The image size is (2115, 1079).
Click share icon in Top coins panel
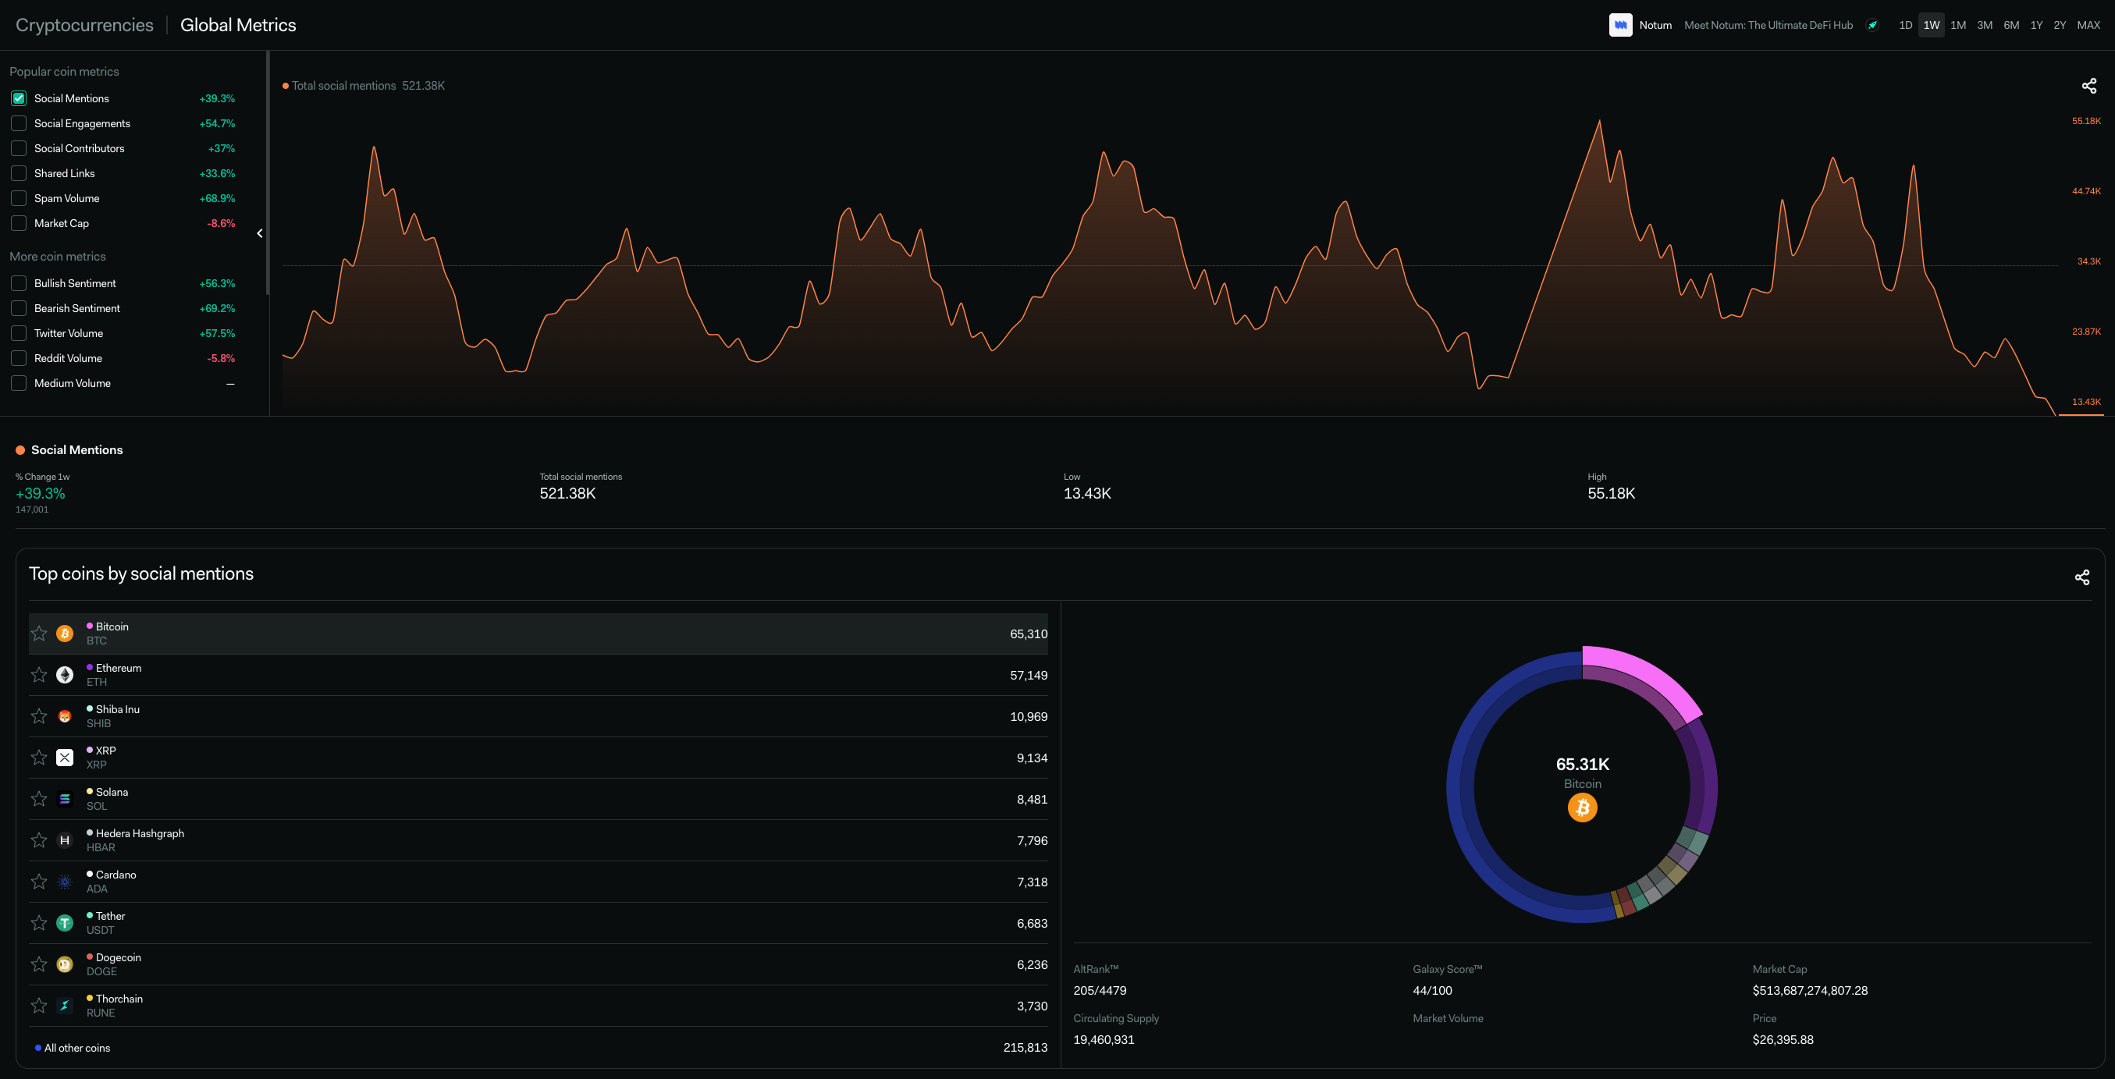click(2081, 577)
